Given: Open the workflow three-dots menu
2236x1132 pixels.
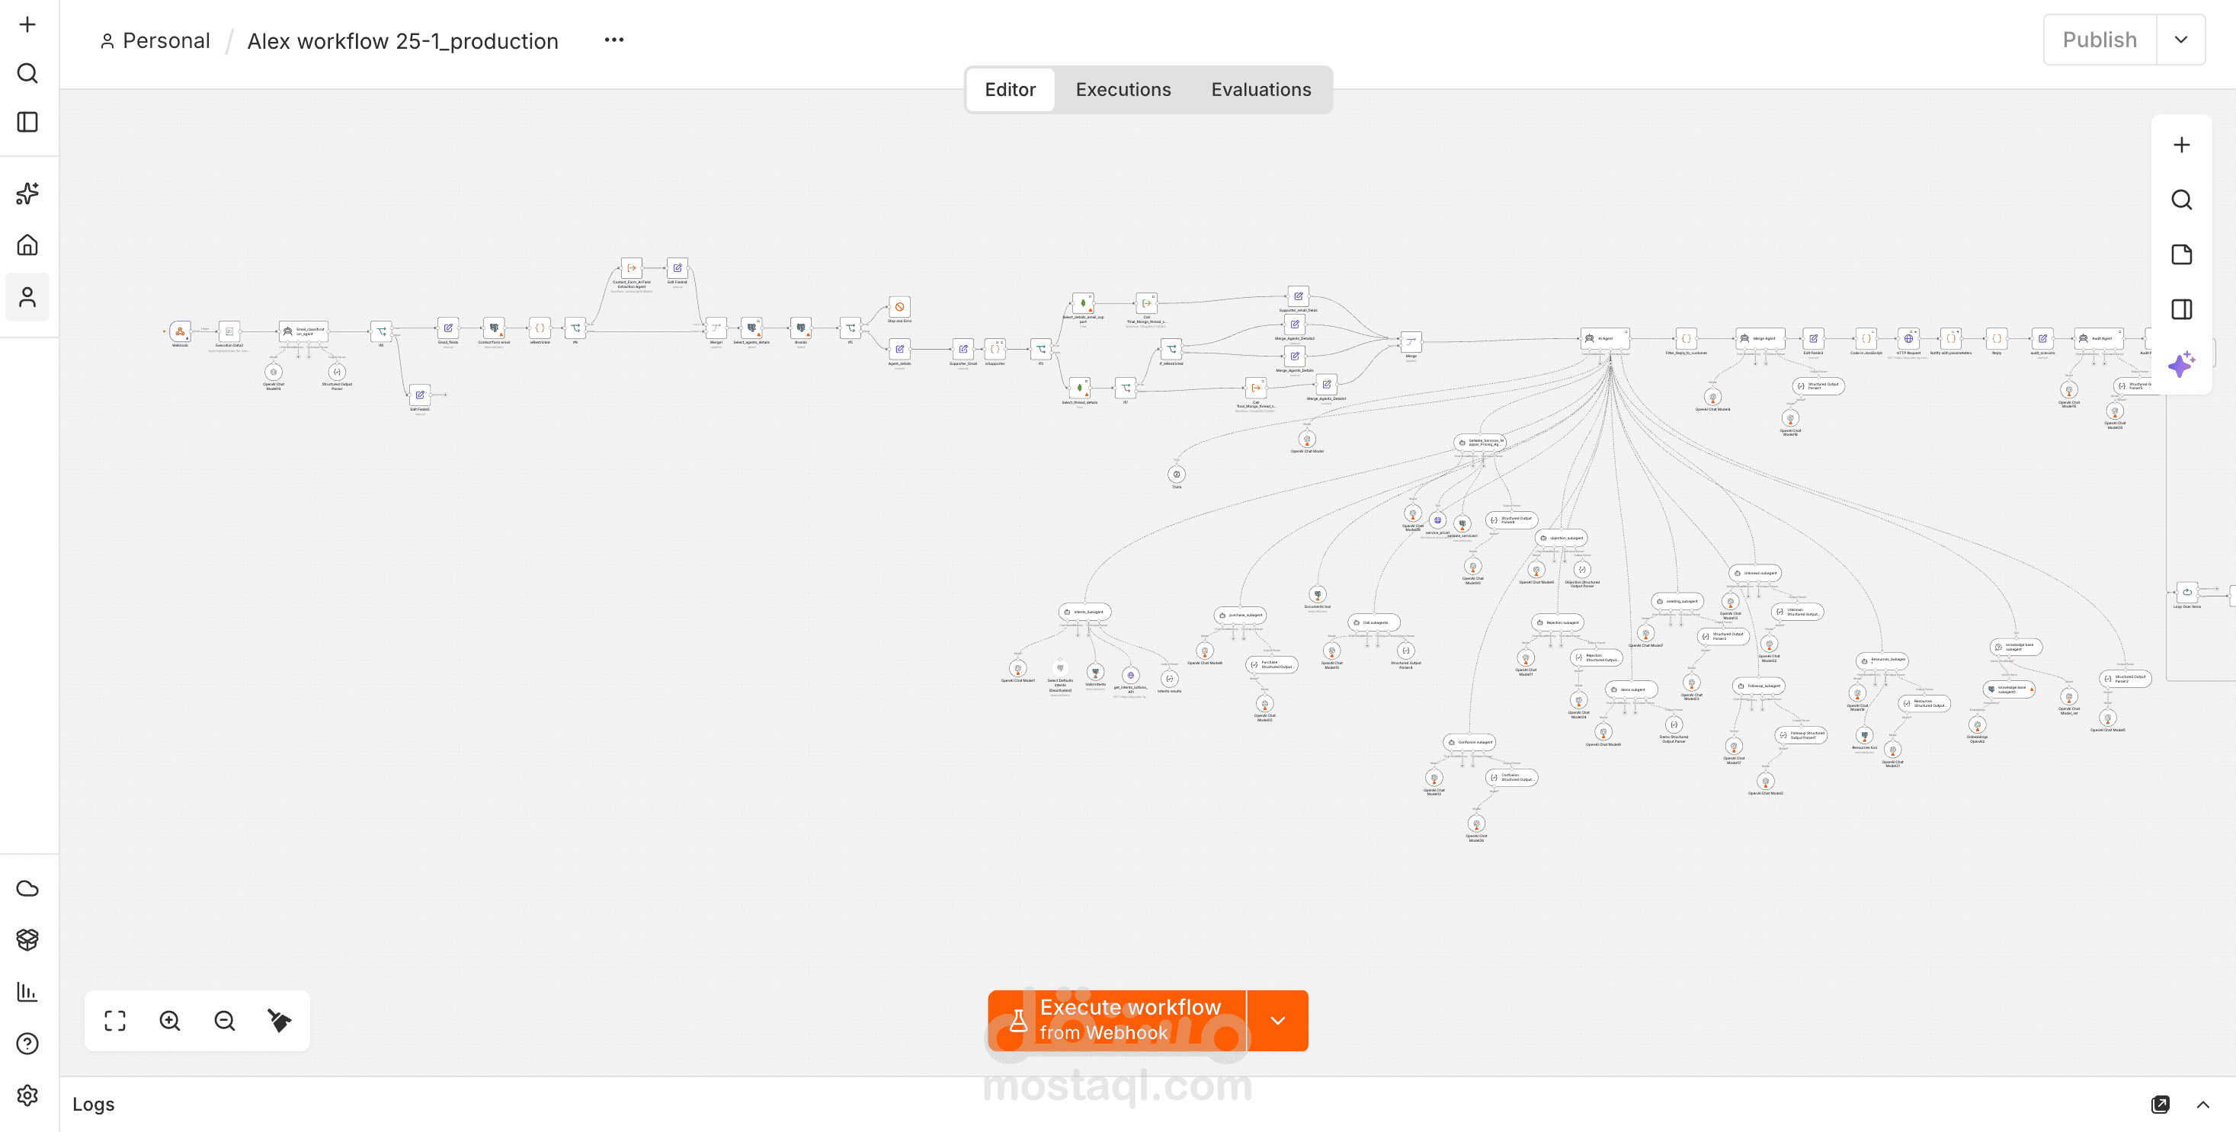Looking at the screenshot, I should click(613, 40).
